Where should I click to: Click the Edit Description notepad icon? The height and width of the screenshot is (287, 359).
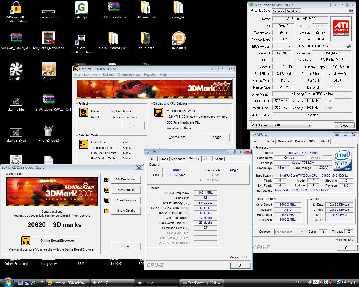(x=107, y=180)
